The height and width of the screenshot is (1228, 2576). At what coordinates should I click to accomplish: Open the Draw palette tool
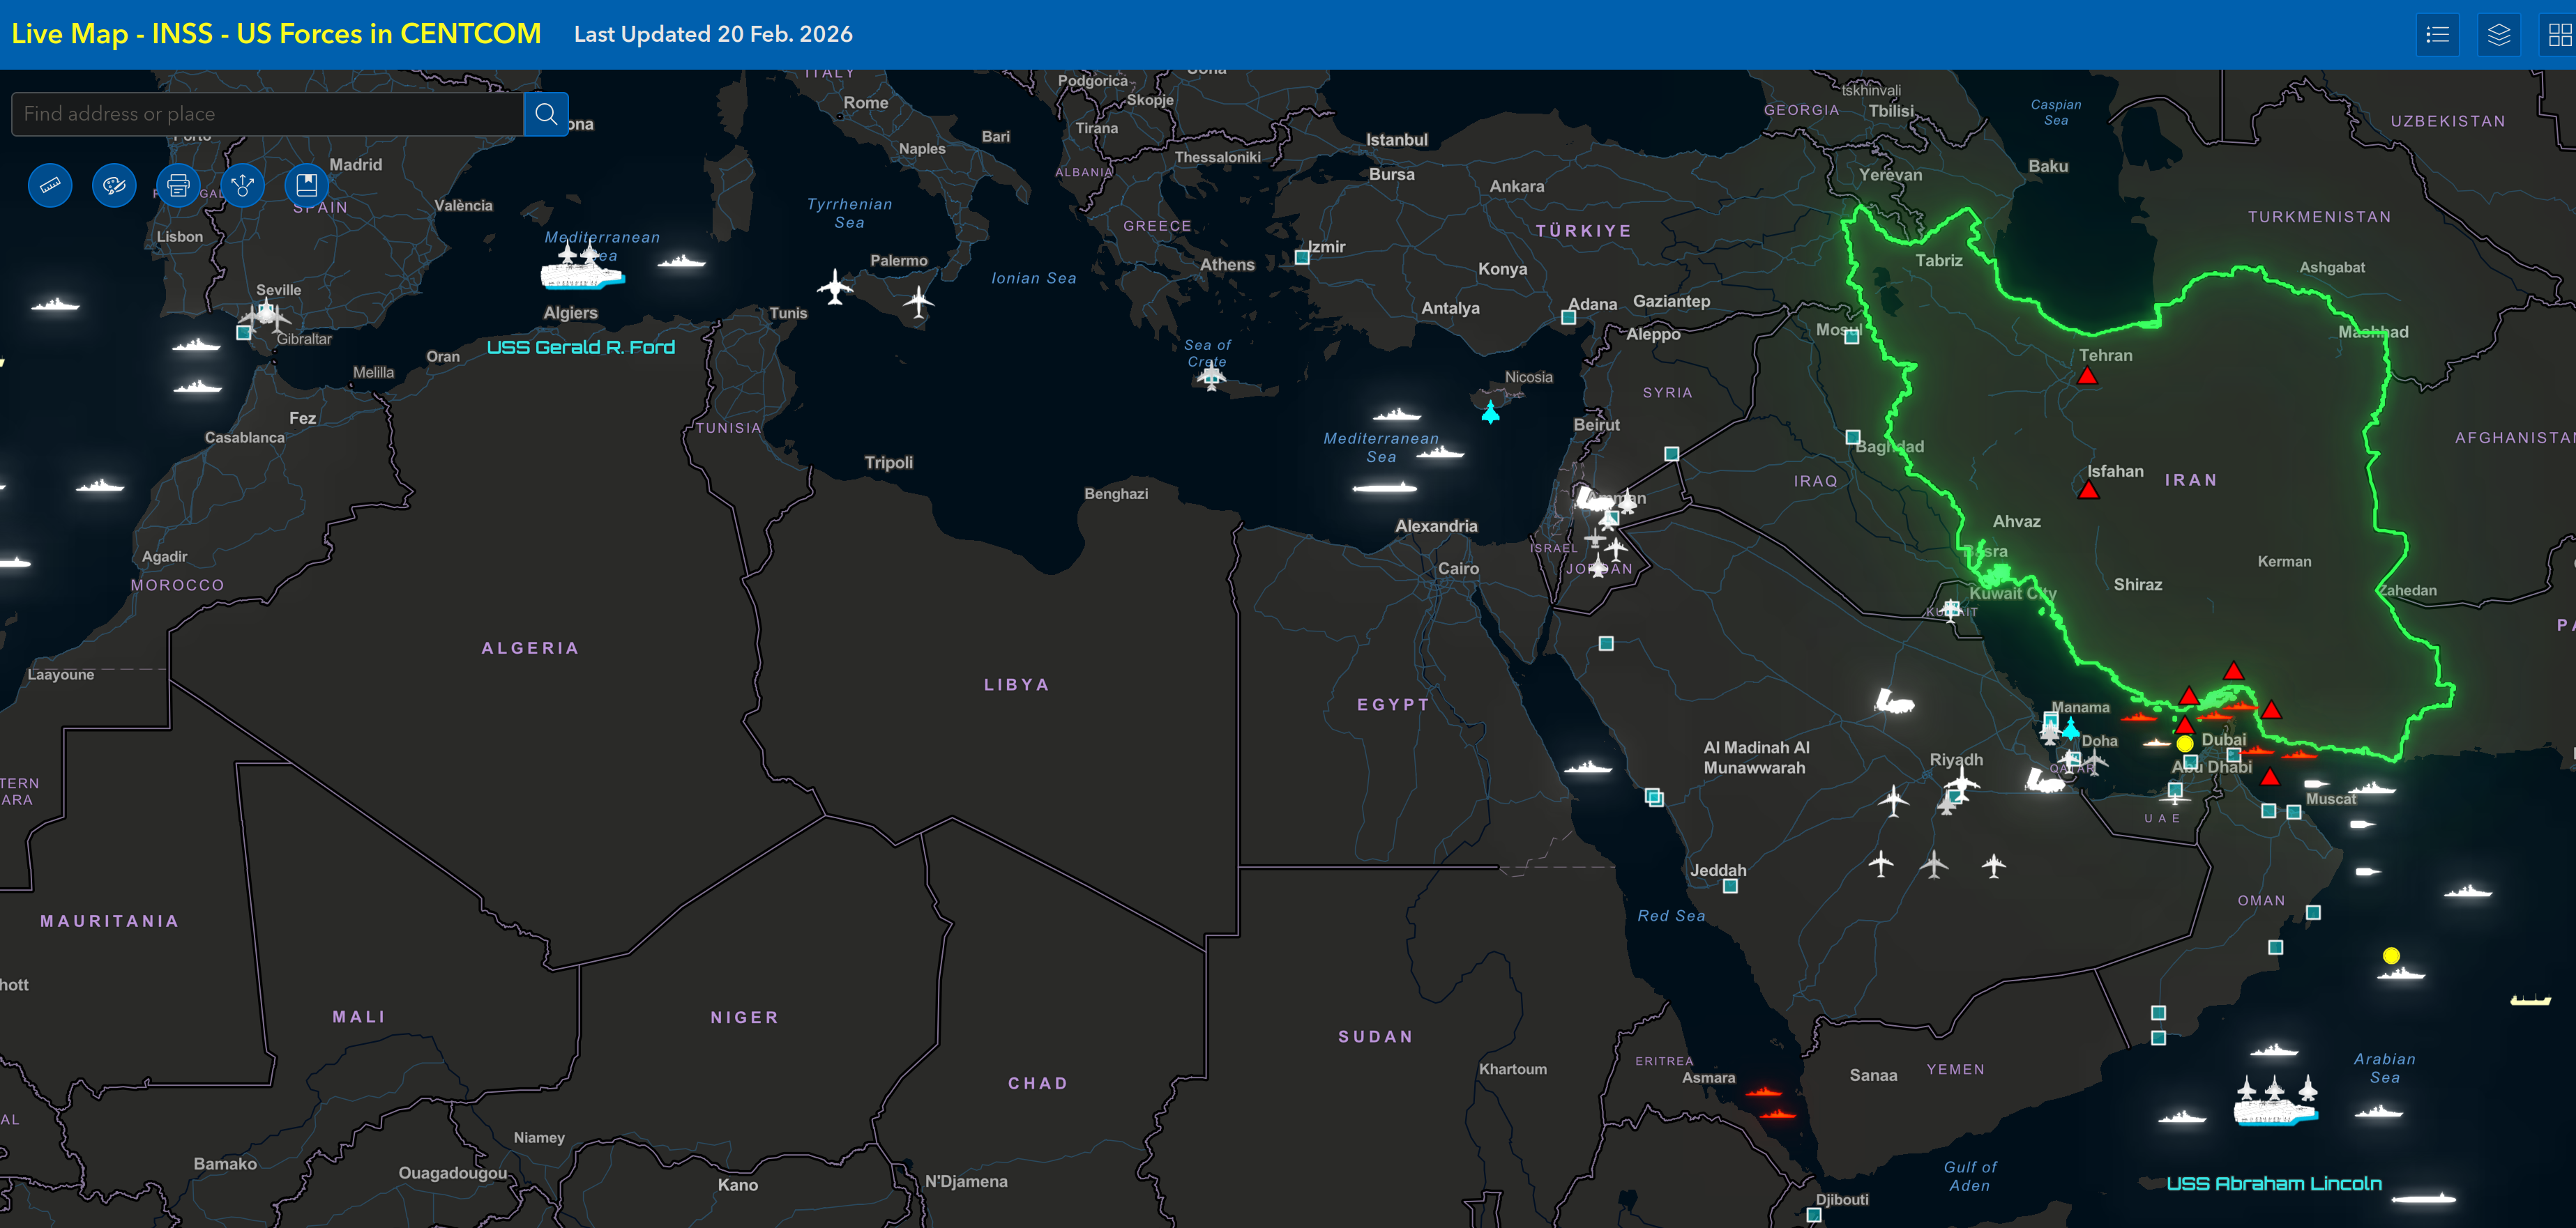pyautogui.click(x=114, y=185)
